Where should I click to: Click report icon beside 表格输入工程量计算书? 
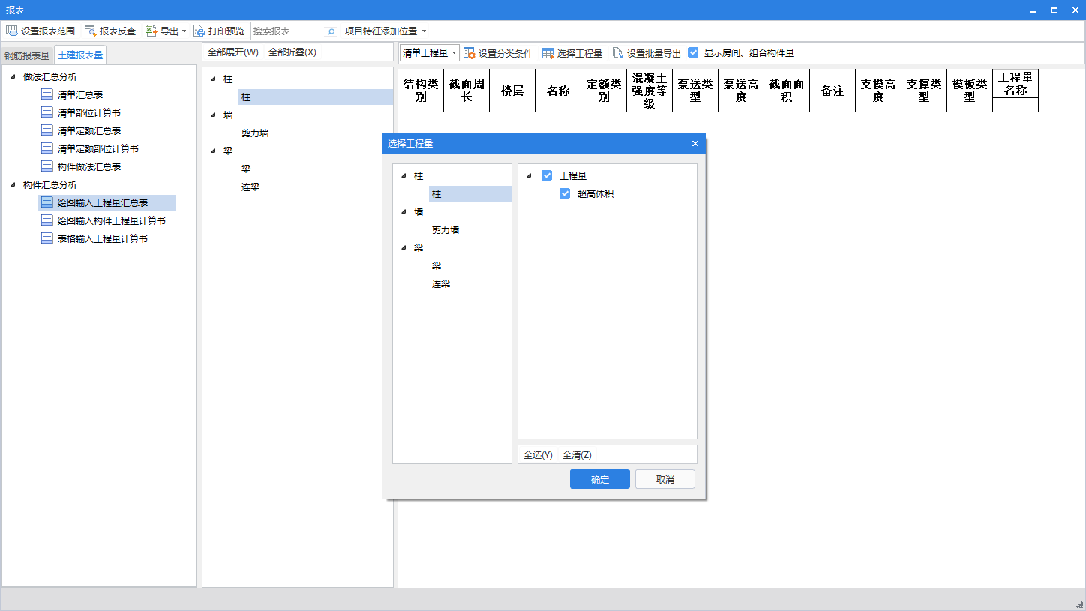pos(47,238)
